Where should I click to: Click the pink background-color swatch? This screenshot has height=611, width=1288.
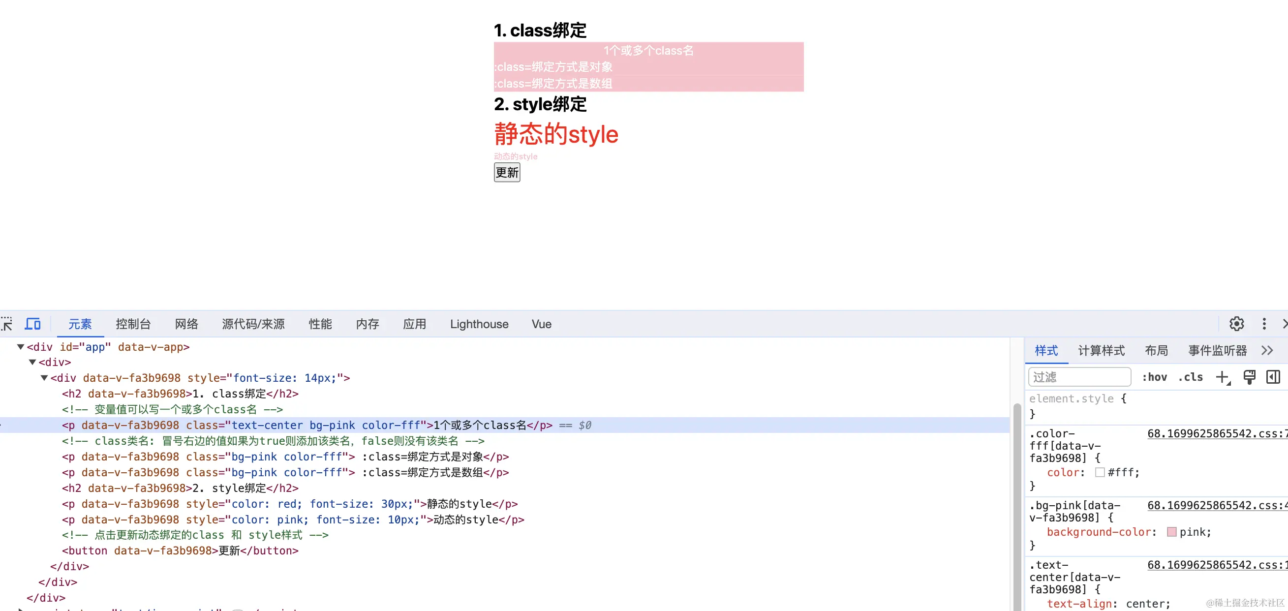(1171, 532)
